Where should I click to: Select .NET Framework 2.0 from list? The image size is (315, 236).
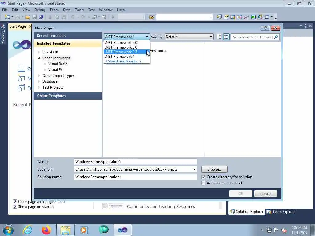(126, 42)
